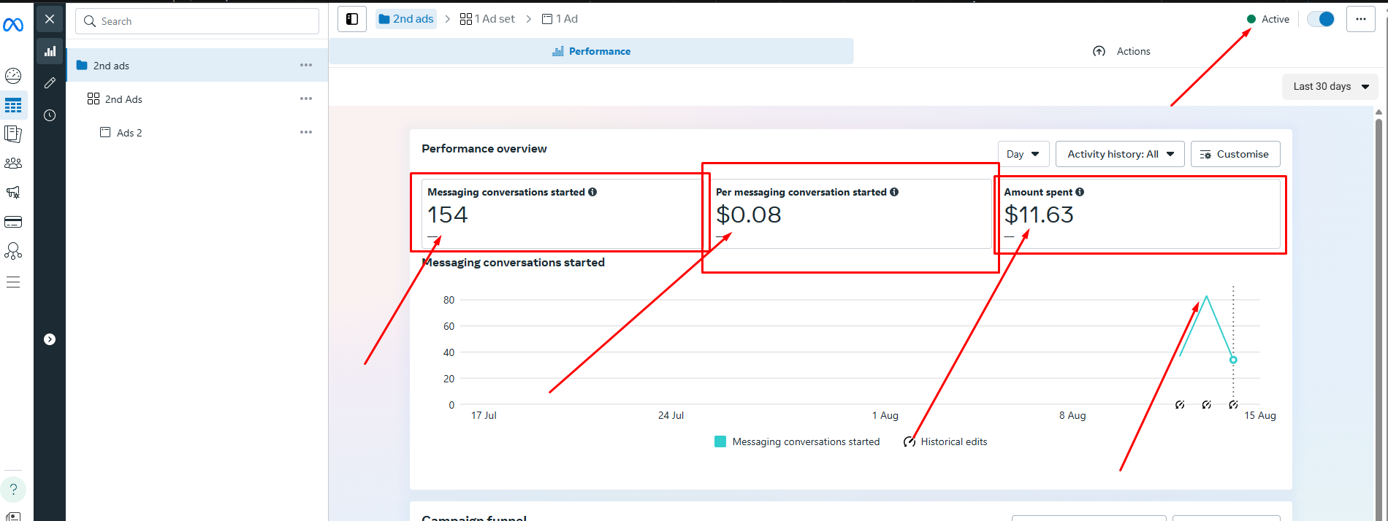
Task: Toggle the side panel layout button
Action: coord(352,19)
